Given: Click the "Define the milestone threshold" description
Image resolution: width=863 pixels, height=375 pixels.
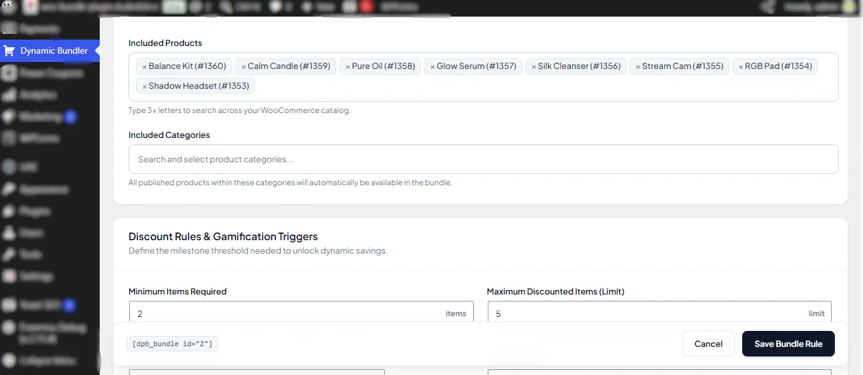Looking at the screenshot, I should [258, 250].
